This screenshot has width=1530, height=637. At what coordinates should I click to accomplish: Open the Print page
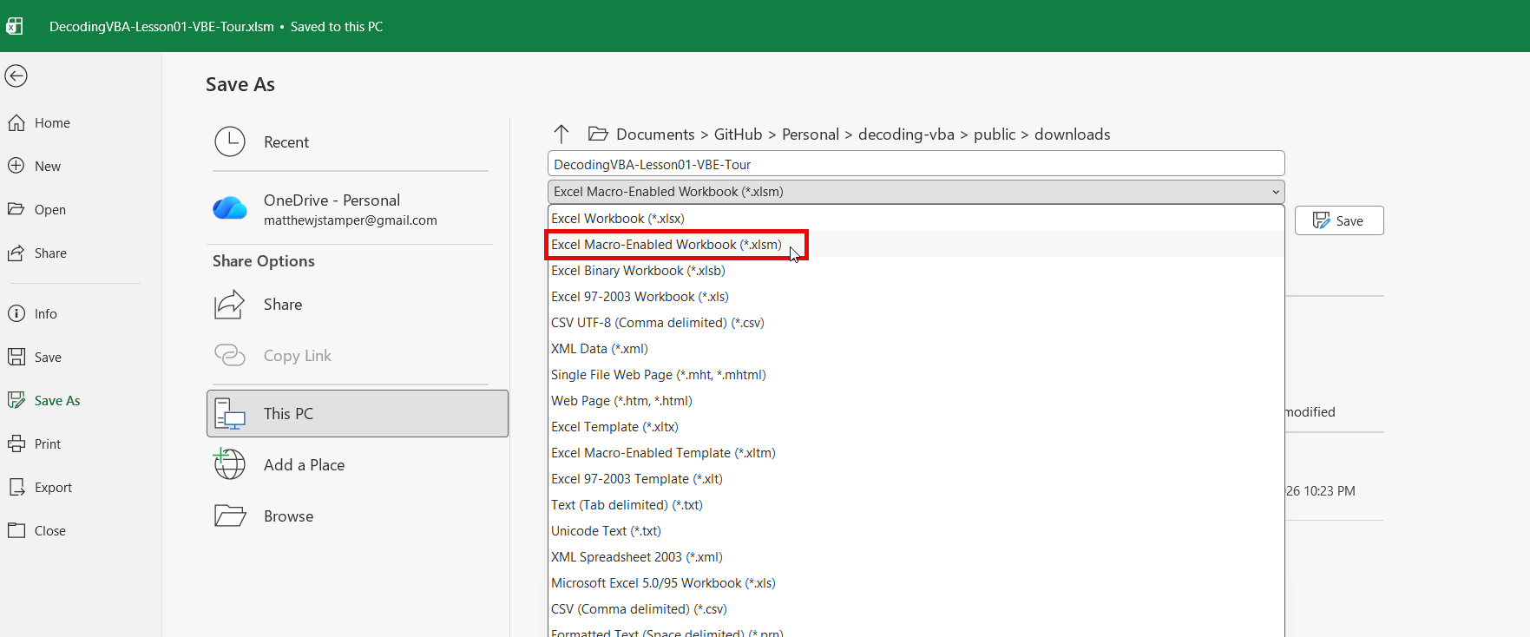pyautogui.click(x=35, y=444)
